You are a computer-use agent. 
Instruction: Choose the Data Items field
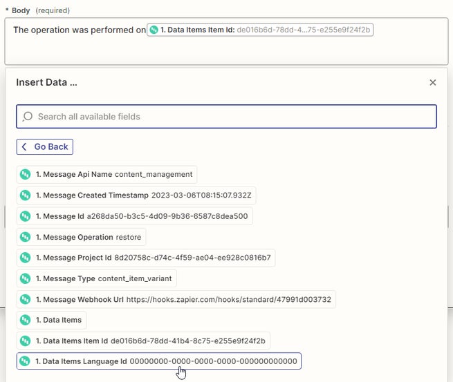[52, 320]
